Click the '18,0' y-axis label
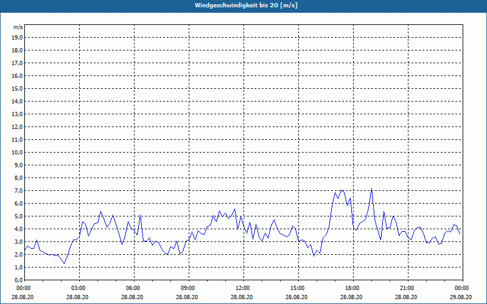 18,50
